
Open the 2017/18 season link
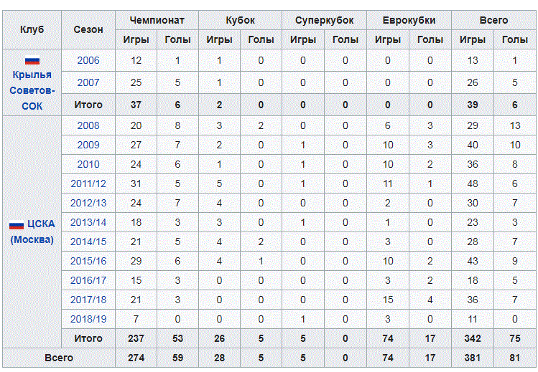tap(88, 300)
